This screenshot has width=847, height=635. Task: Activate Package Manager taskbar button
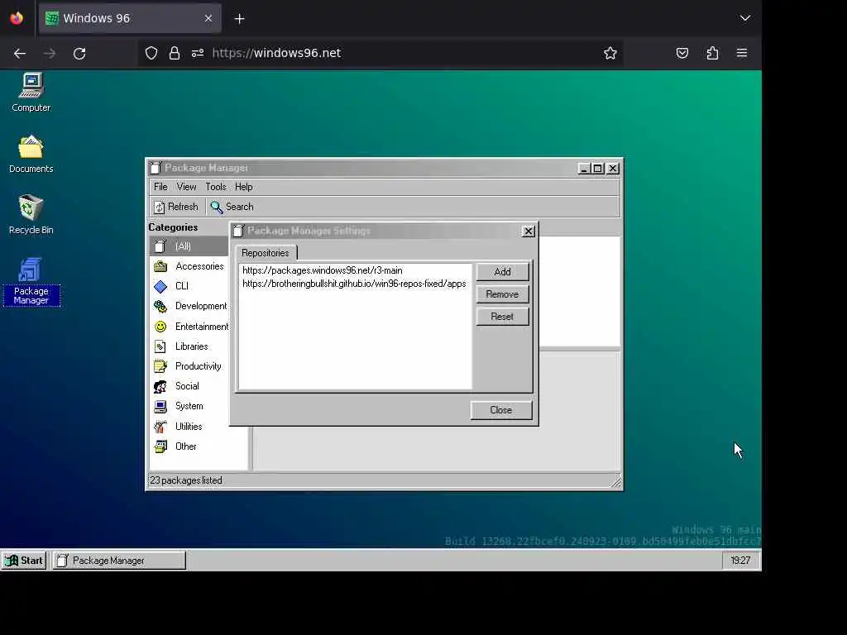pyautogui.click(x=119, y=561)
